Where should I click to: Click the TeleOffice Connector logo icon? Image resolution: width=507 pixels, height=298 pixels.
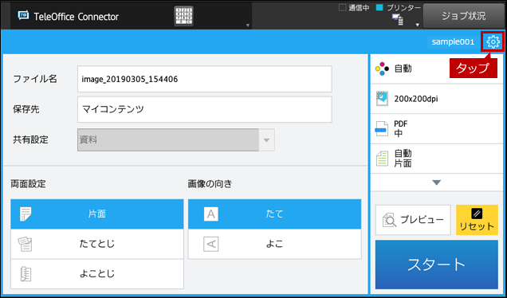click(x=24, y=15)
